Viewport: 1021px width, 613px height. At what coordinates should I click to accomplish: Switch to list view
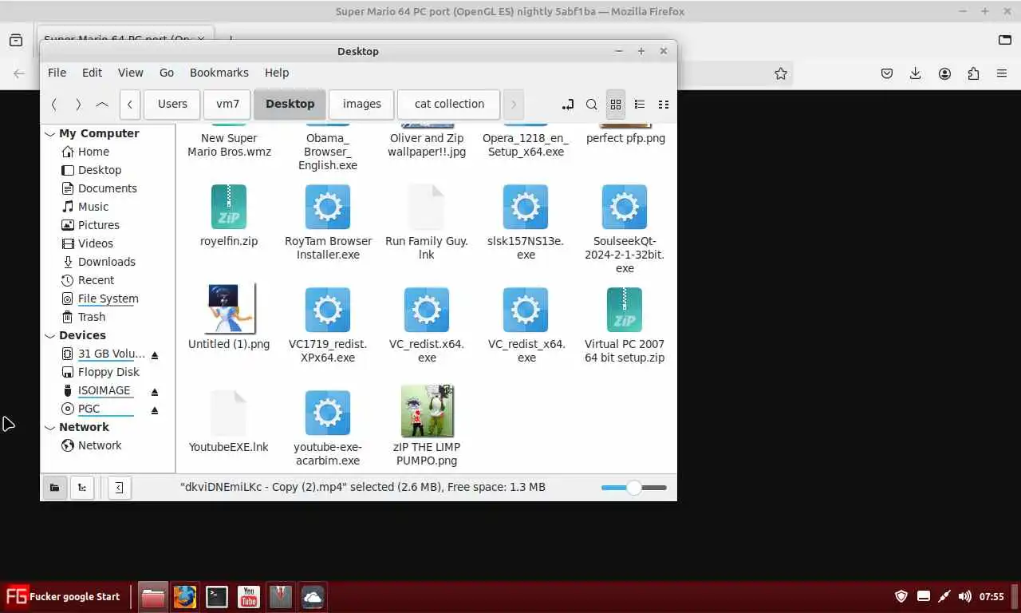(639, 105)
